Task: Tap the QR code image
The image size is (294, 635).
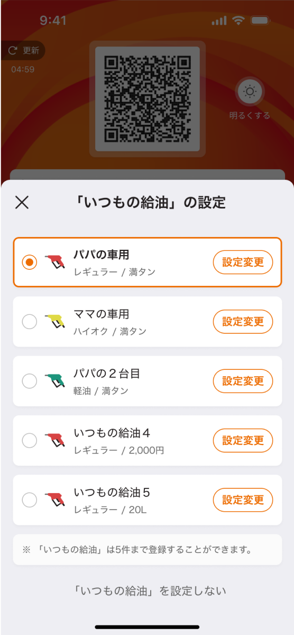Action: [147, 99]
